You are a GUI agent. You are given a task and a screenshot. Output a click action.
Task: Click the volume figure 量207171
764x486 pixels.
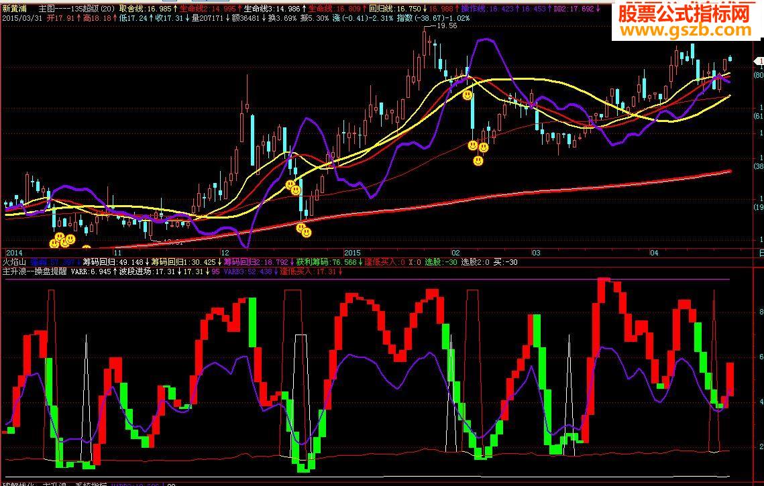point(207,18)
